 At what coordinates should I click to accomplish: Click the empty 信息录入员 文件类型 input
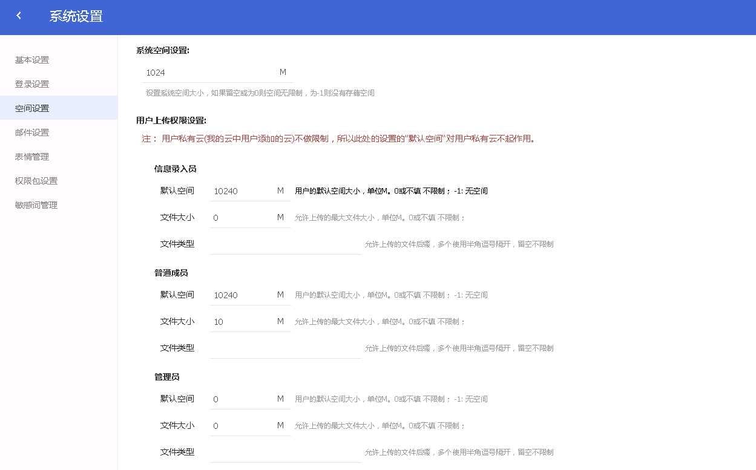[x=284, y=244]
